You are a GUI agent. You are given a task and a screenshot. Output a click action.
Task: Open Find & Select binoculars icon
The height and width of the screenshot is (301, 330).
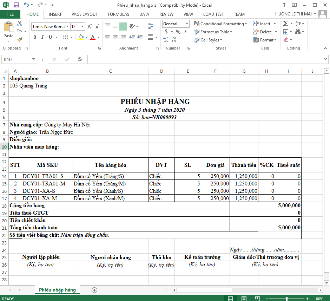[x=298, y=32]
